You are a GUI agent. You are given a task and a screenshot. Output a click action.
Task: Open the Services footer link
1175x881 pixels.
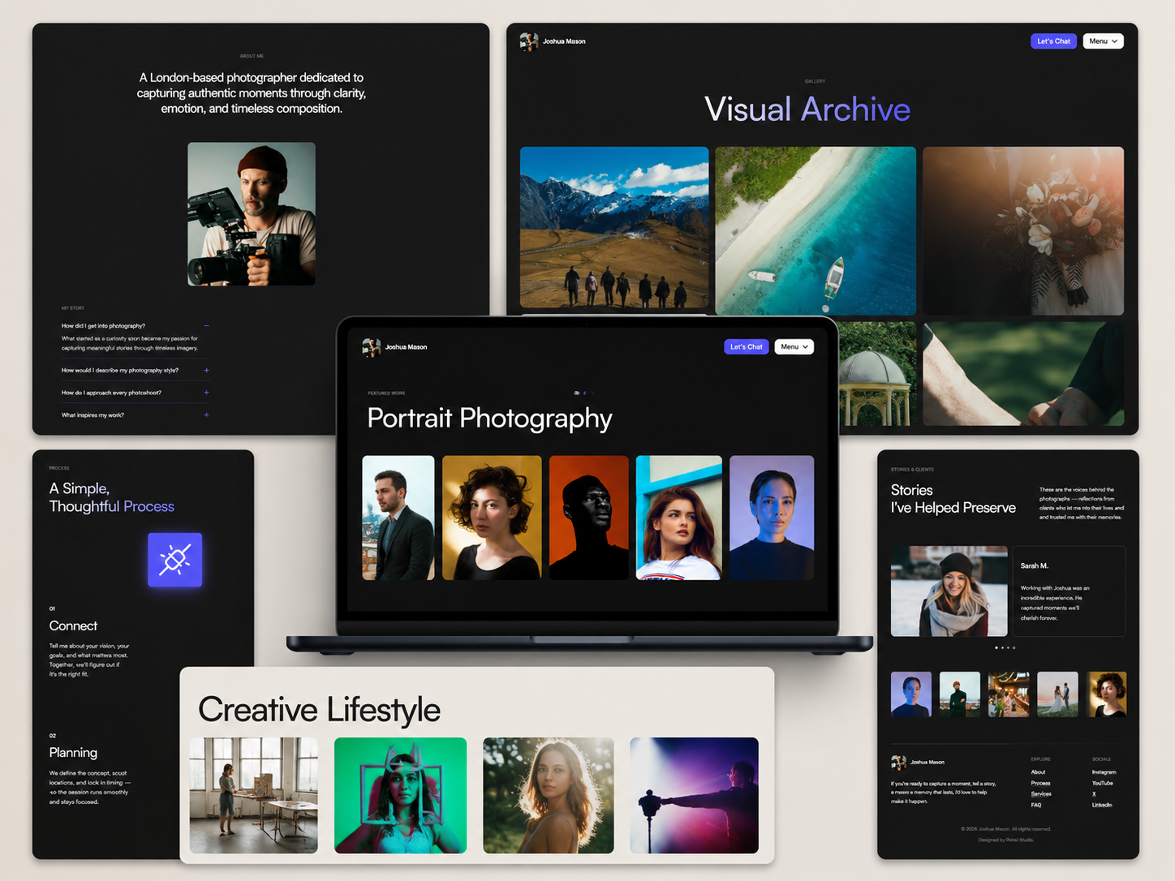click(1041, 794)
